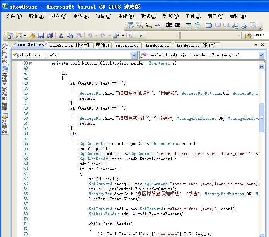This screenshot has width=269, height=237.
Task: Open the 编辑(E) menu
Action: (36, 16)
